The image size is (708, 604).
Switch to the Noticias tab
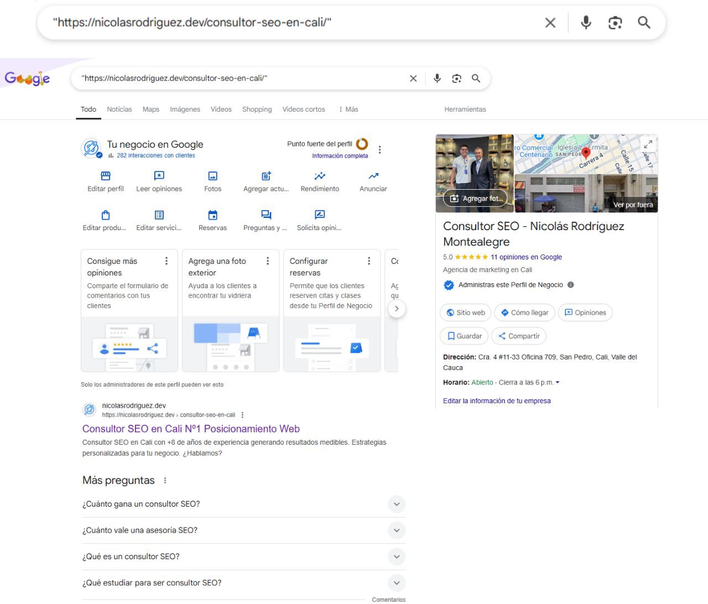click(x=119, y=110)
